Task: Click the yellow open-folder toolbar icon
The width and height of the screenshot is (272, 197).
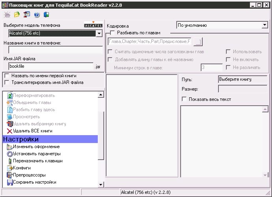Action: 17,15
